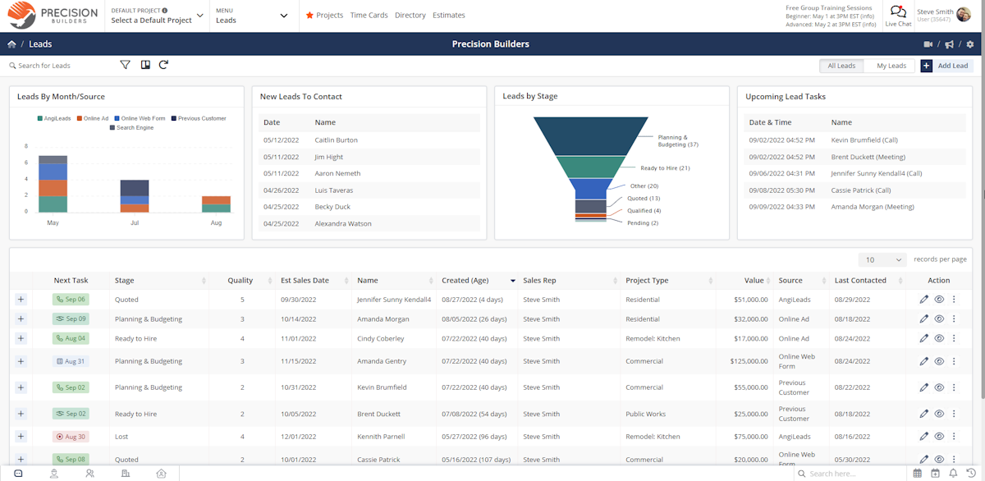Open the column layout icon beside filter
985x481 pixels.
pos(145,65)
